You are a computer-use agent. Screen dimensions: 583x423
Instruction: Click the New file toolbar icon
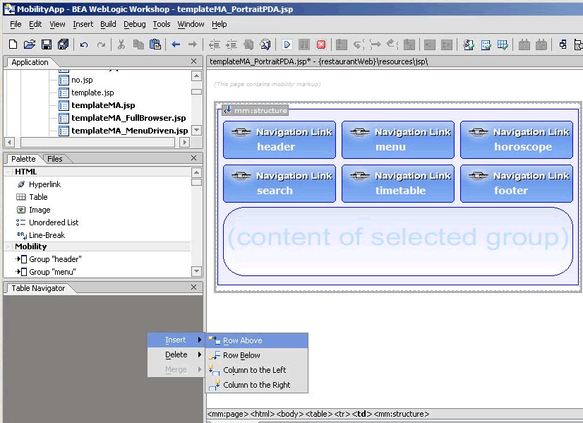click(13, 44)
